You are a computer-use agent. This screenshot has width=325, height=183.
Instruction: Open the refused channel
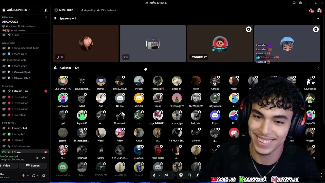25,140
